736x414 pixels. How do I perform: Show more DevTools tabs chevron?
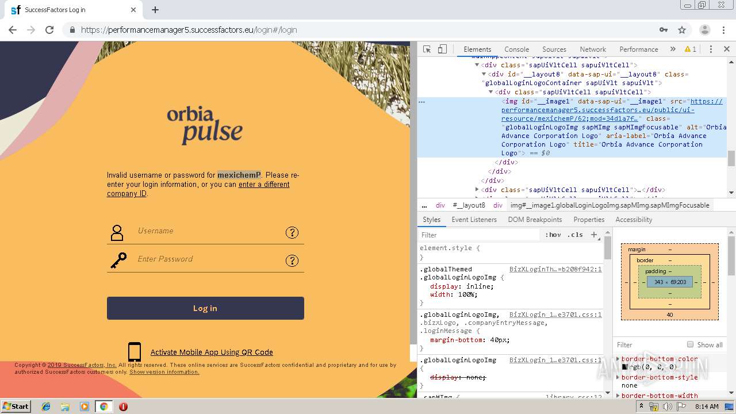pos(673,49)
